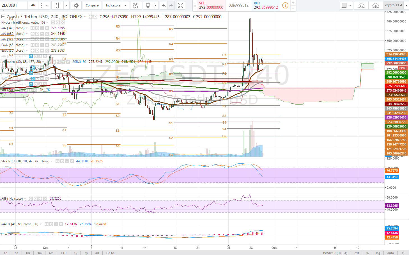This screenshot has width=409, height=255.
Task: Remove Pivots indicator
Action: 63,22
